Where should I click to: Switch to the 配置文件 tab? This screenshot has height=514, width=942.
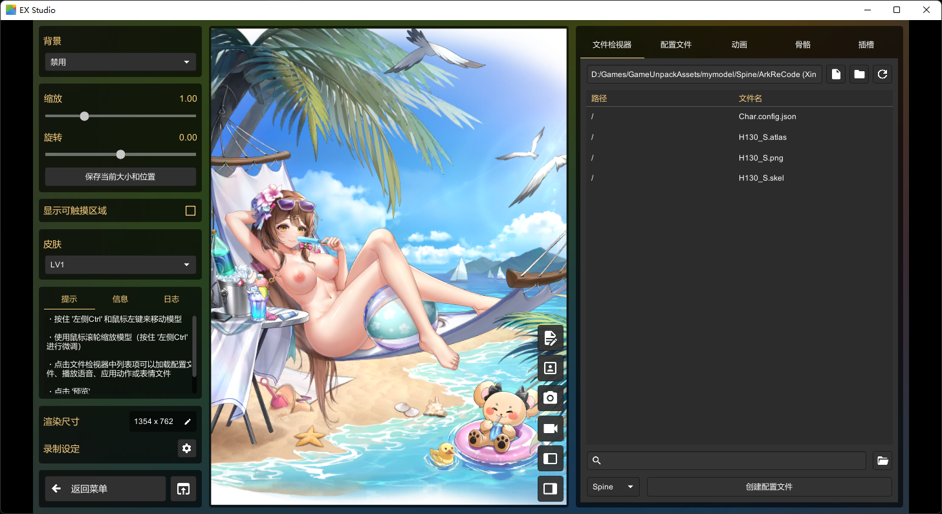coord(676,45)
